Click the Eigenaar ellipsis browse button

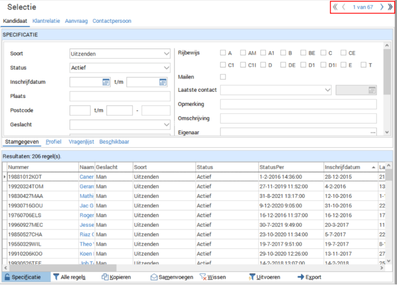click(373, 132)
